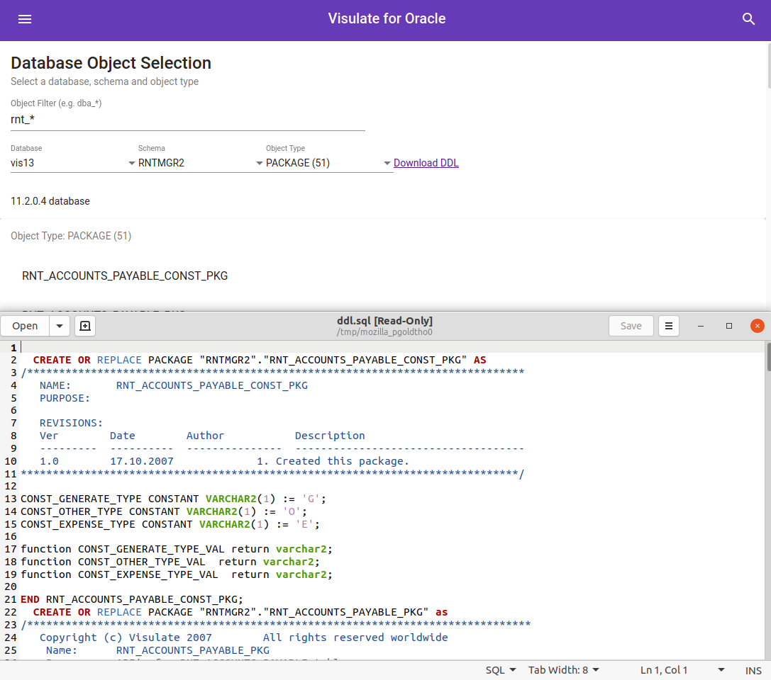This screenshot has height=680, width=771.
Task: Maximize the ddl.sql editor window
Action: pos(729,326)
